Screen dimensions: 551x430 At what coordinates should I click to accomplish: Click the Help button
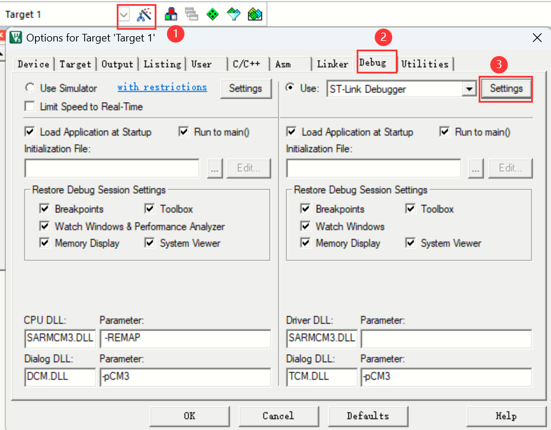507,417
